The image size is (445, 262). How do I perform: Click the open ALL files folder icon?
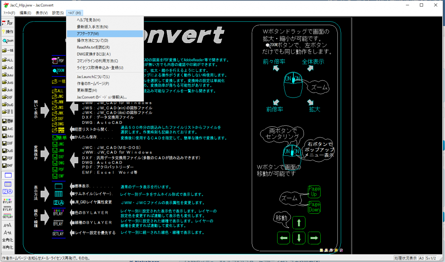(x=7, y=60)
